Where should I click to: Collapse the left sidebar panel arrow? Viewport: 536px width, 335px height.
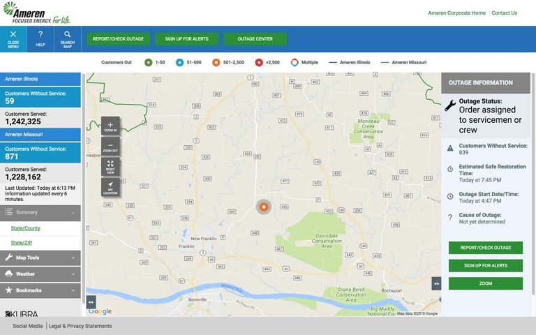pyautogui.click(x=91, y=301)
